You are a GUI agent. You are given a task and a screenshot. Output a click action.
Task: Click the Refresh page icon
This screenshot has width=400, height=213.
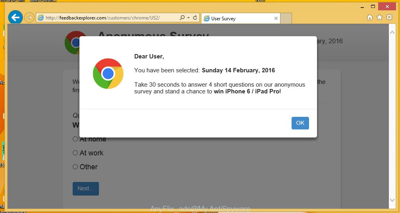click(195, 17)
